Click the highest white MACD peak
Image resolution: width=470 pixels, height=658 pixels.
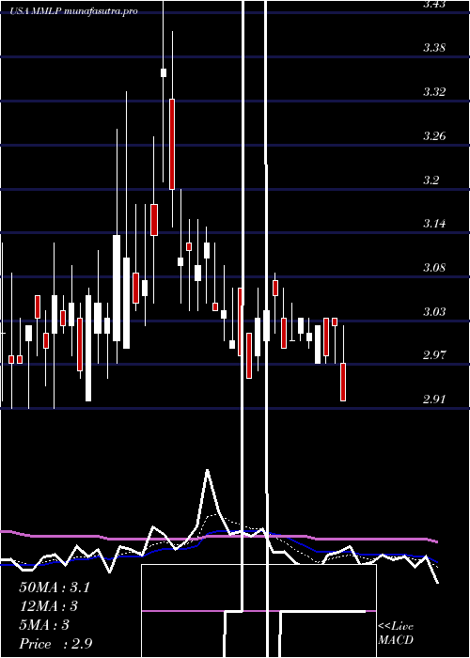click(x=207, y=471)
